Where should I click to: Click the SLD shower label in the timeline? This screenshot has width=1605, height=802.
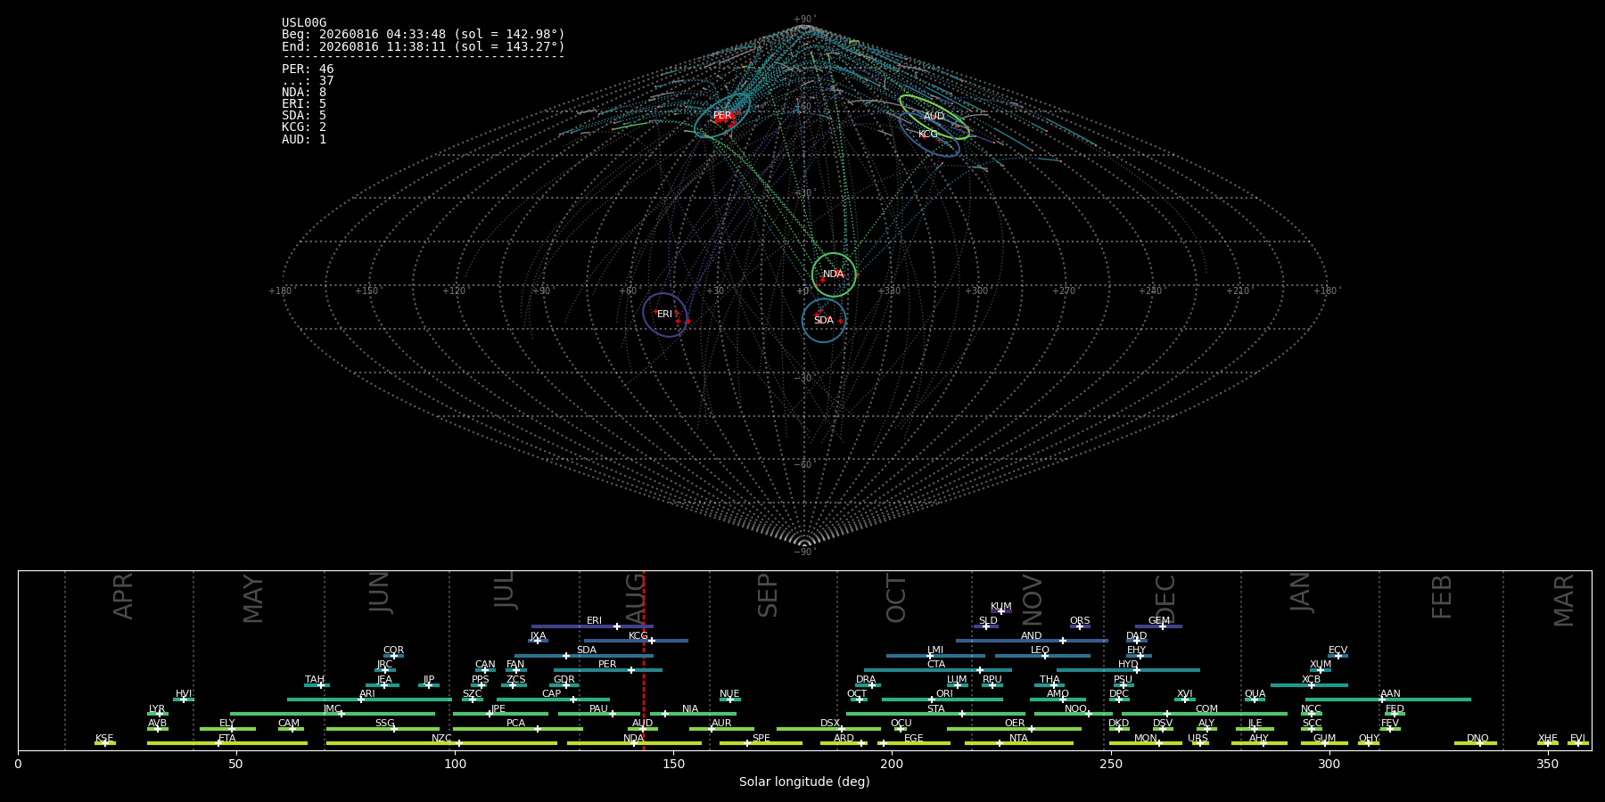988,621
